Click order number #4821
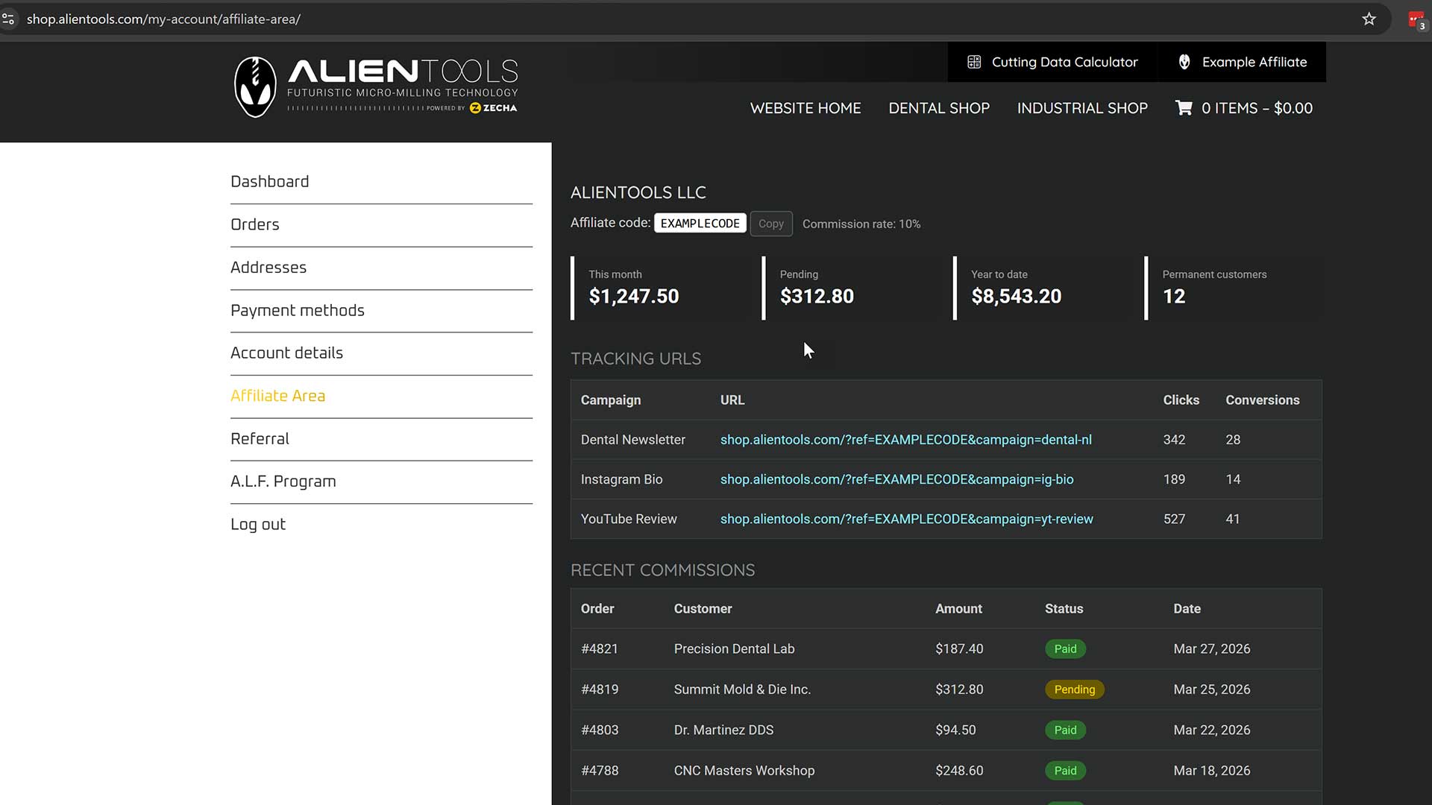This screenshot has height=805, width=1432. (600, 649)
